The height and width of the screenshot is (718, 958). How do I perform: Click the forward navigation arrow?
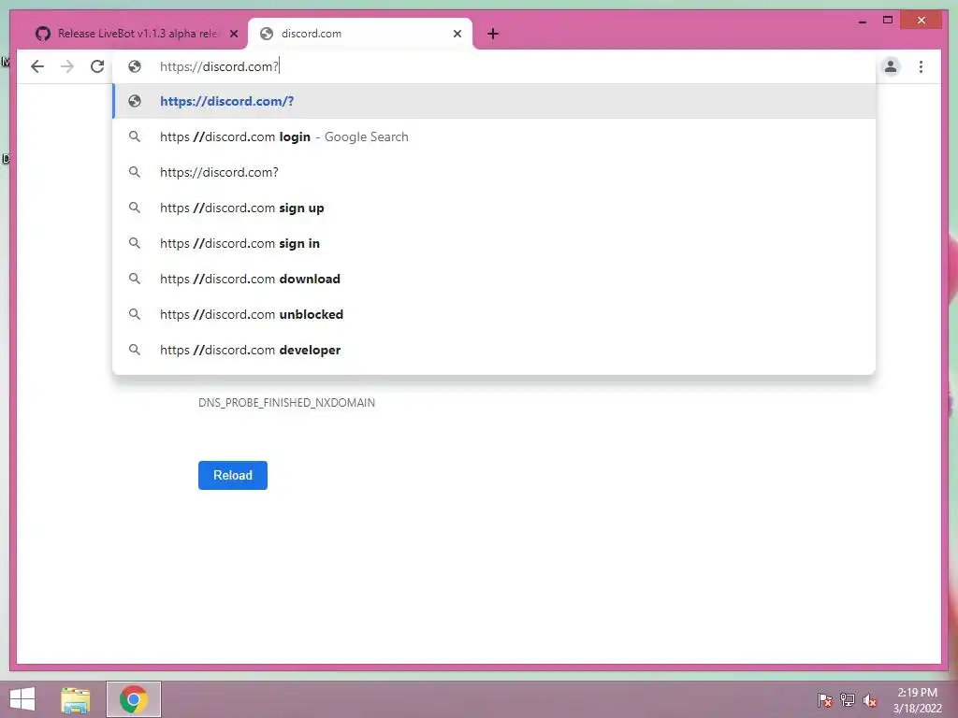(67, 66)
